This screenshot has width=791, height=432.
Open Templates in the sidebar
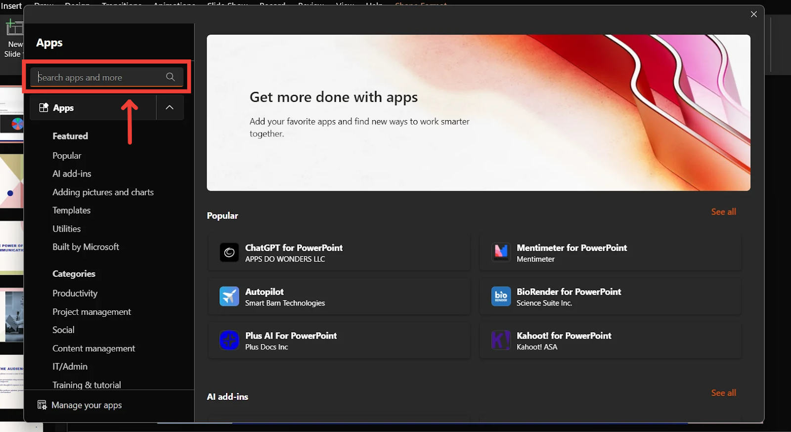tap(71, 211)
